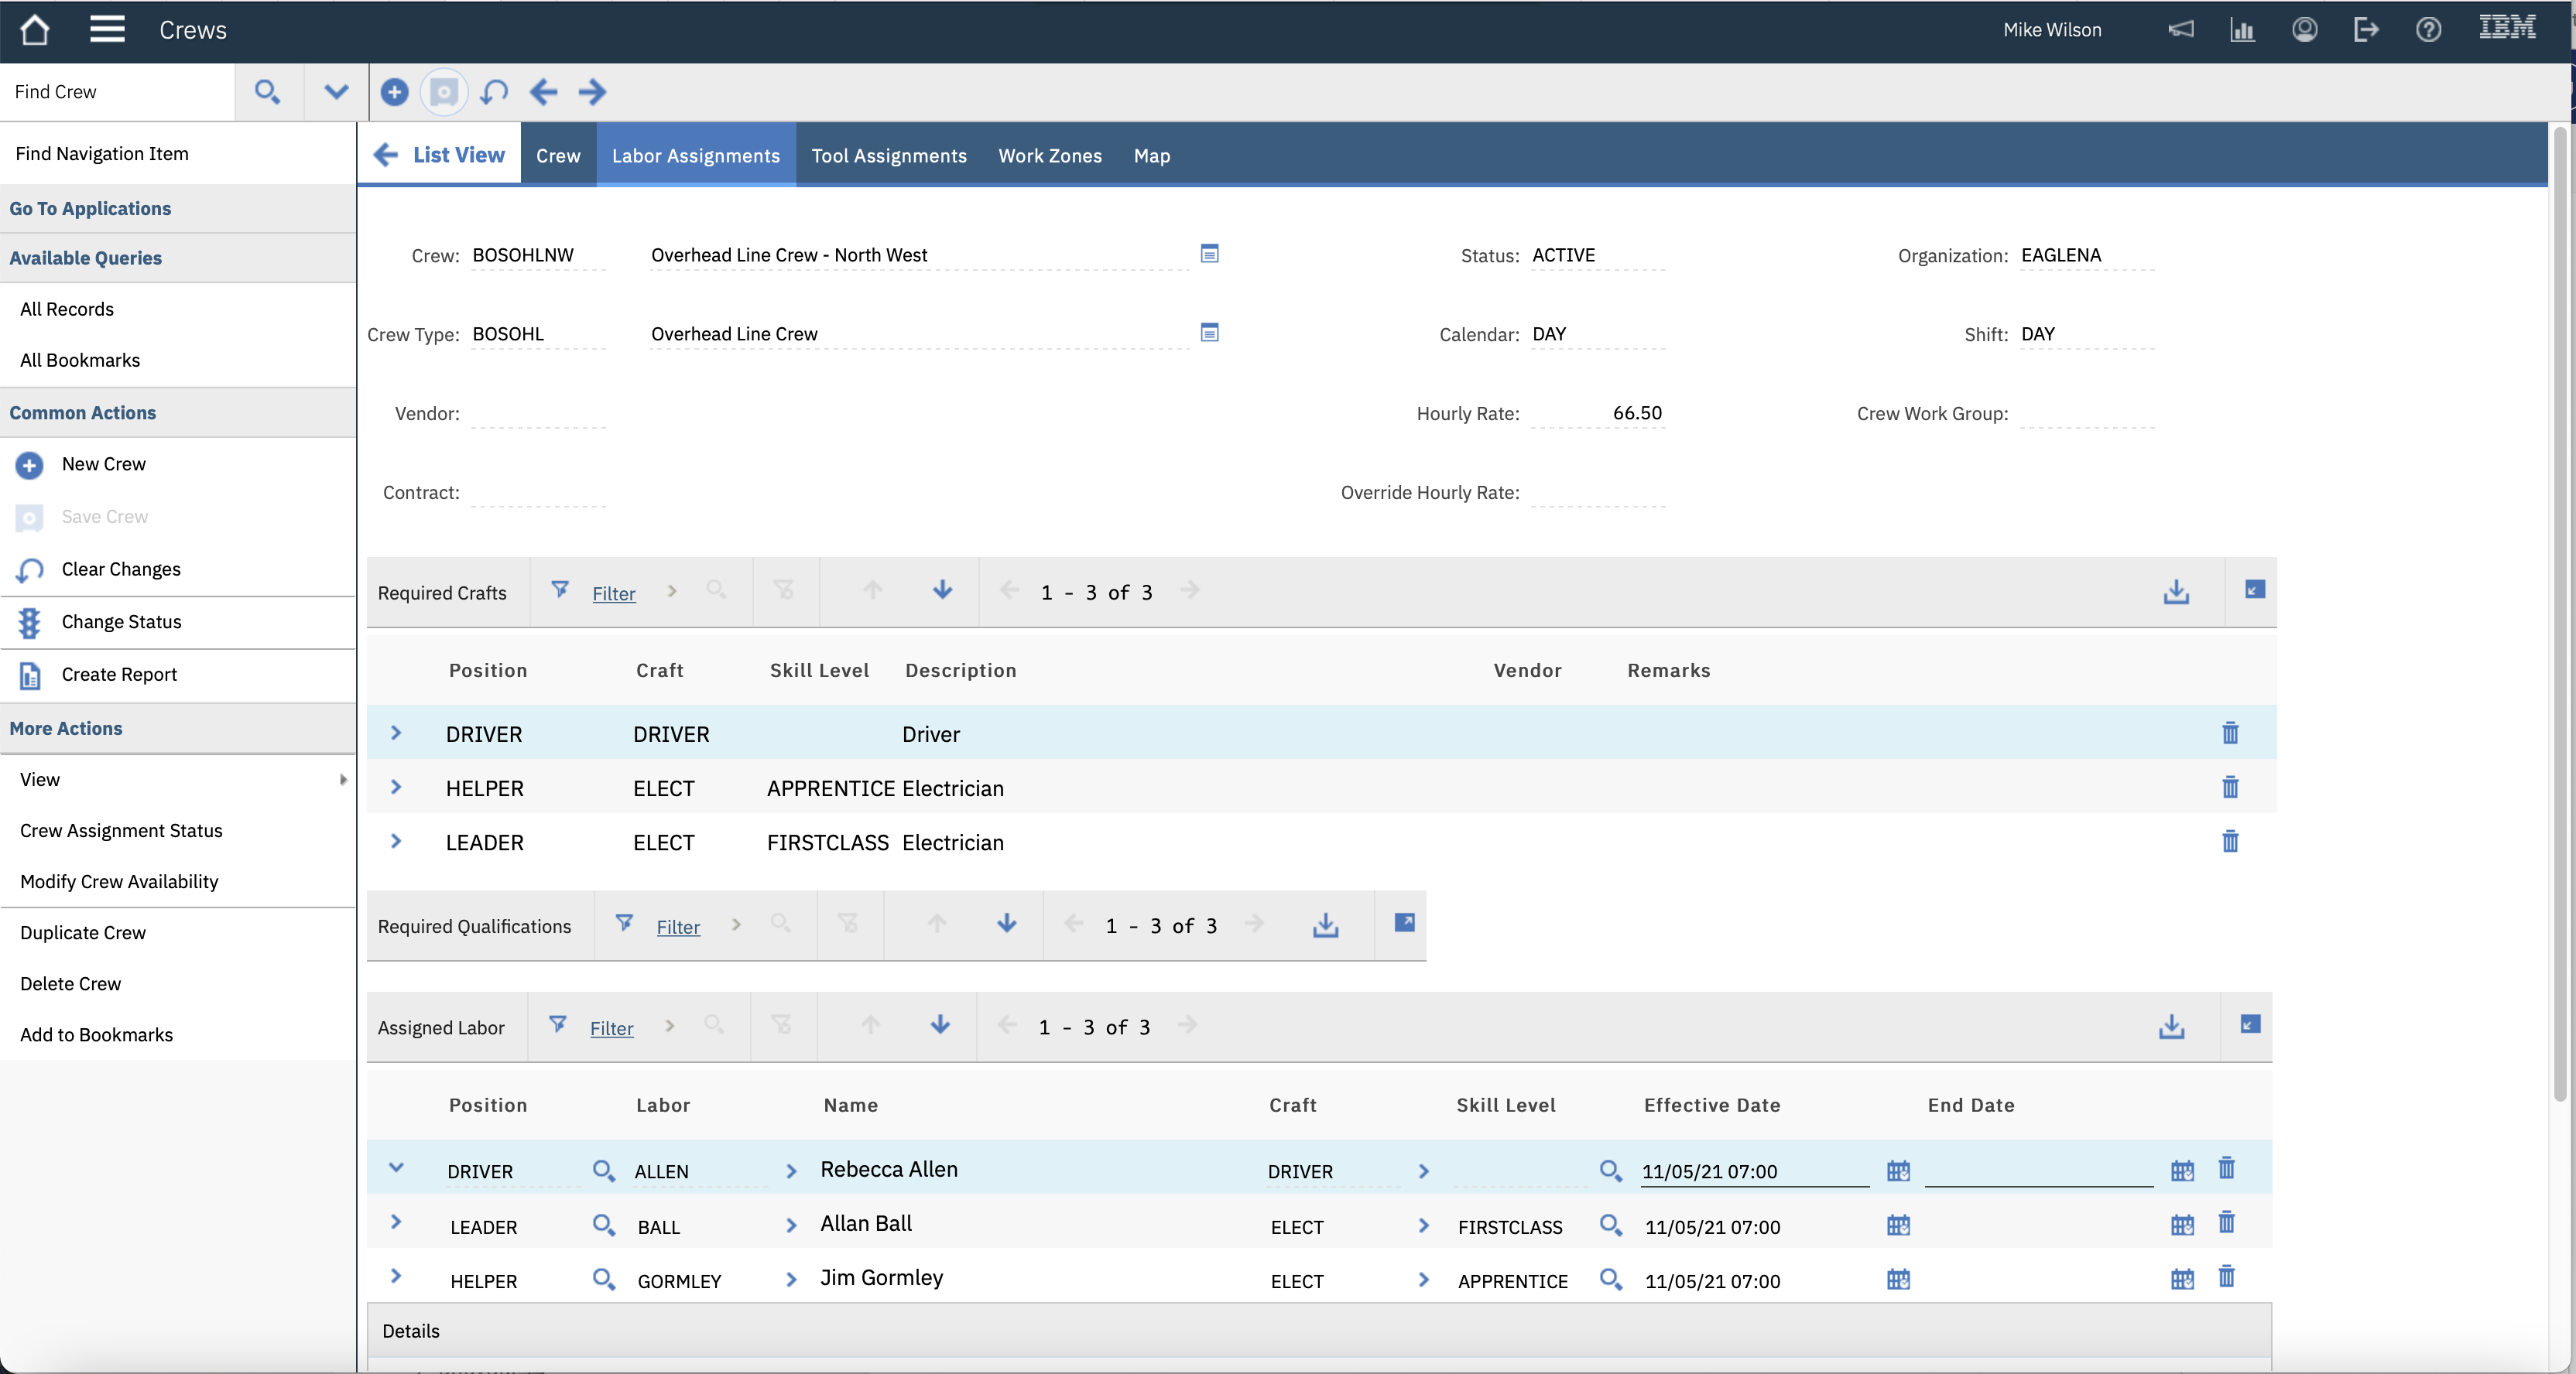Open the Find Crew search dropdown arrow

(336, 92)
